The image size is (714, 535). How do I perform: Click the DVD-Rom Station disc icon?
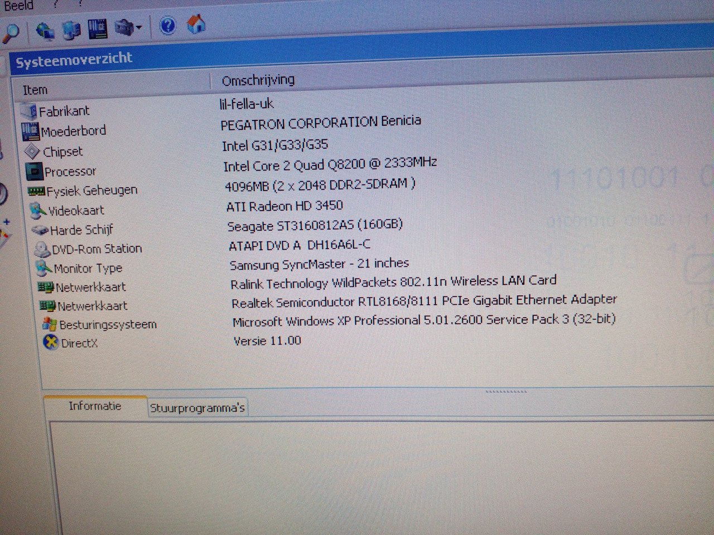pyautogui.click(x=42, y=249)
